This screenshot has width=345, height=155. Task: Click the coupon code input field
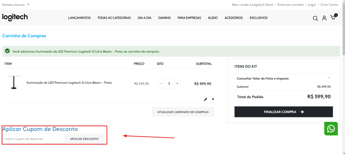click(34, 139)
